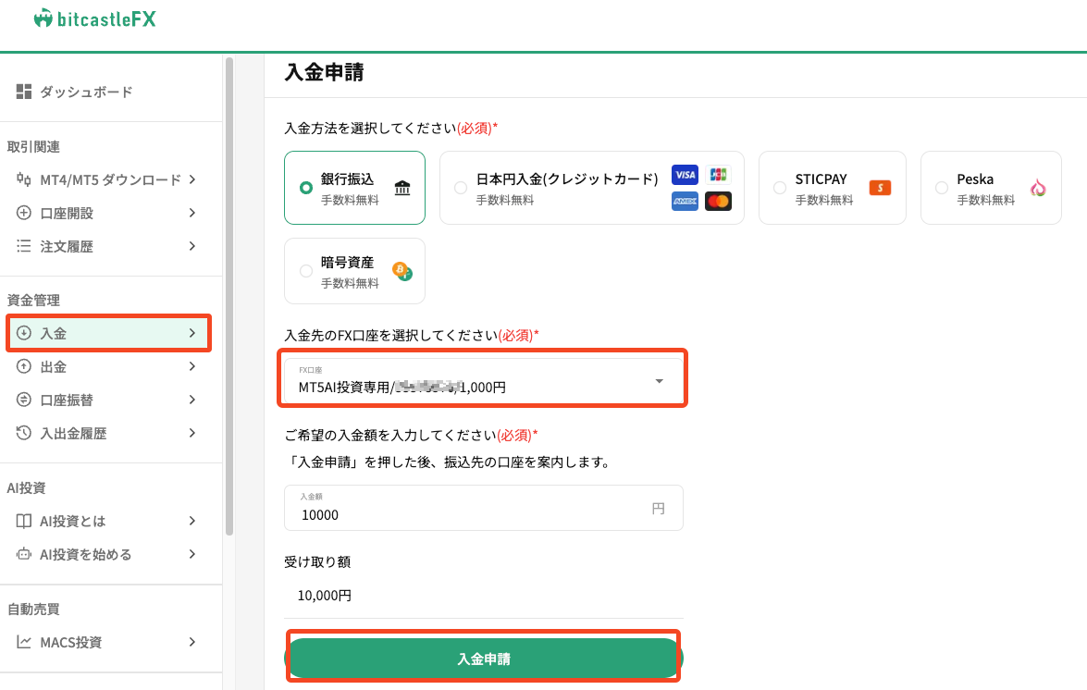Select the 日本円入金(クレジットカード) radio button

click(461, 188)
